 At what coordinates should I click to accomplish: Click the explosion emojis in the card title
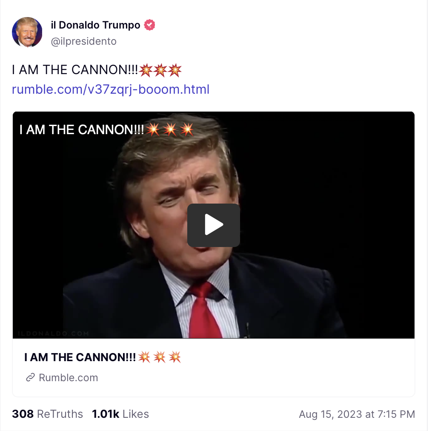(160, 357)
